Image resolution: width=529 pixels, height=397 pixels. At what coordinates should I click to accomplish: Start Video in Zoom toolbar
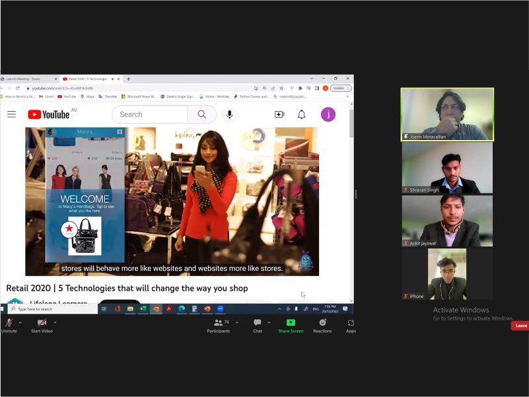pyautogui.click(x=42, y=326)
